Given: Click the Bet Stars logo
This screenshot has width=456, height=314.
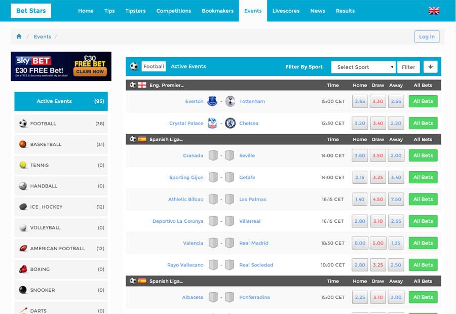Looking at the screenshot, I should 31,11.
